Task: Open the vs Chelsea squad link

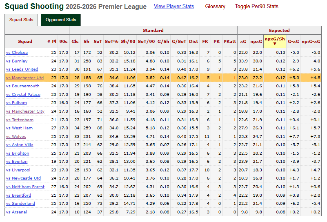Action: coord(17,52)
